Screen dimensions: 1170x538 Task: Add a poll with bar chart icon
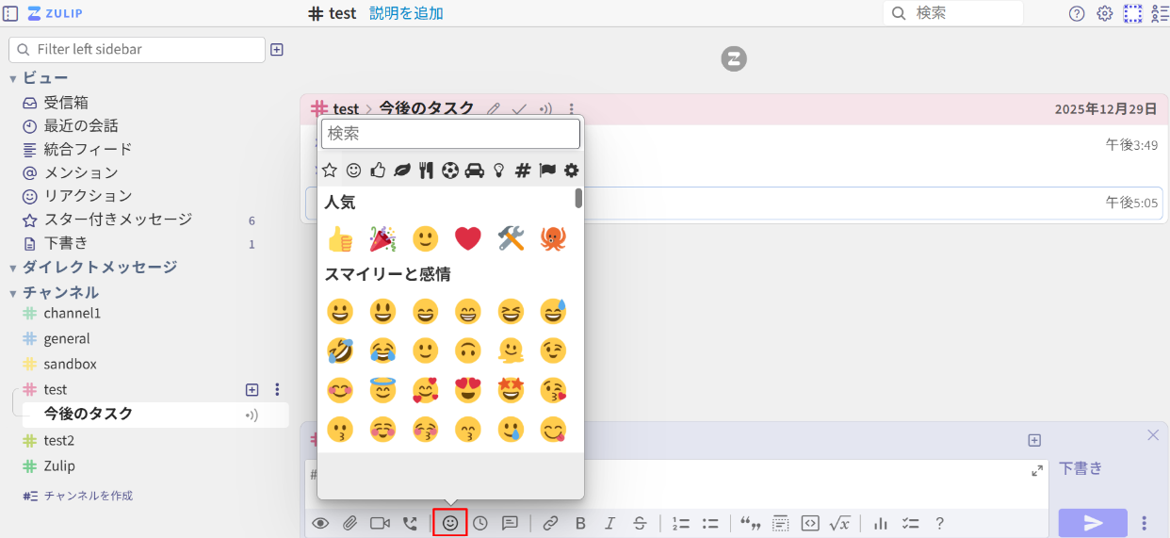point(881,523)
